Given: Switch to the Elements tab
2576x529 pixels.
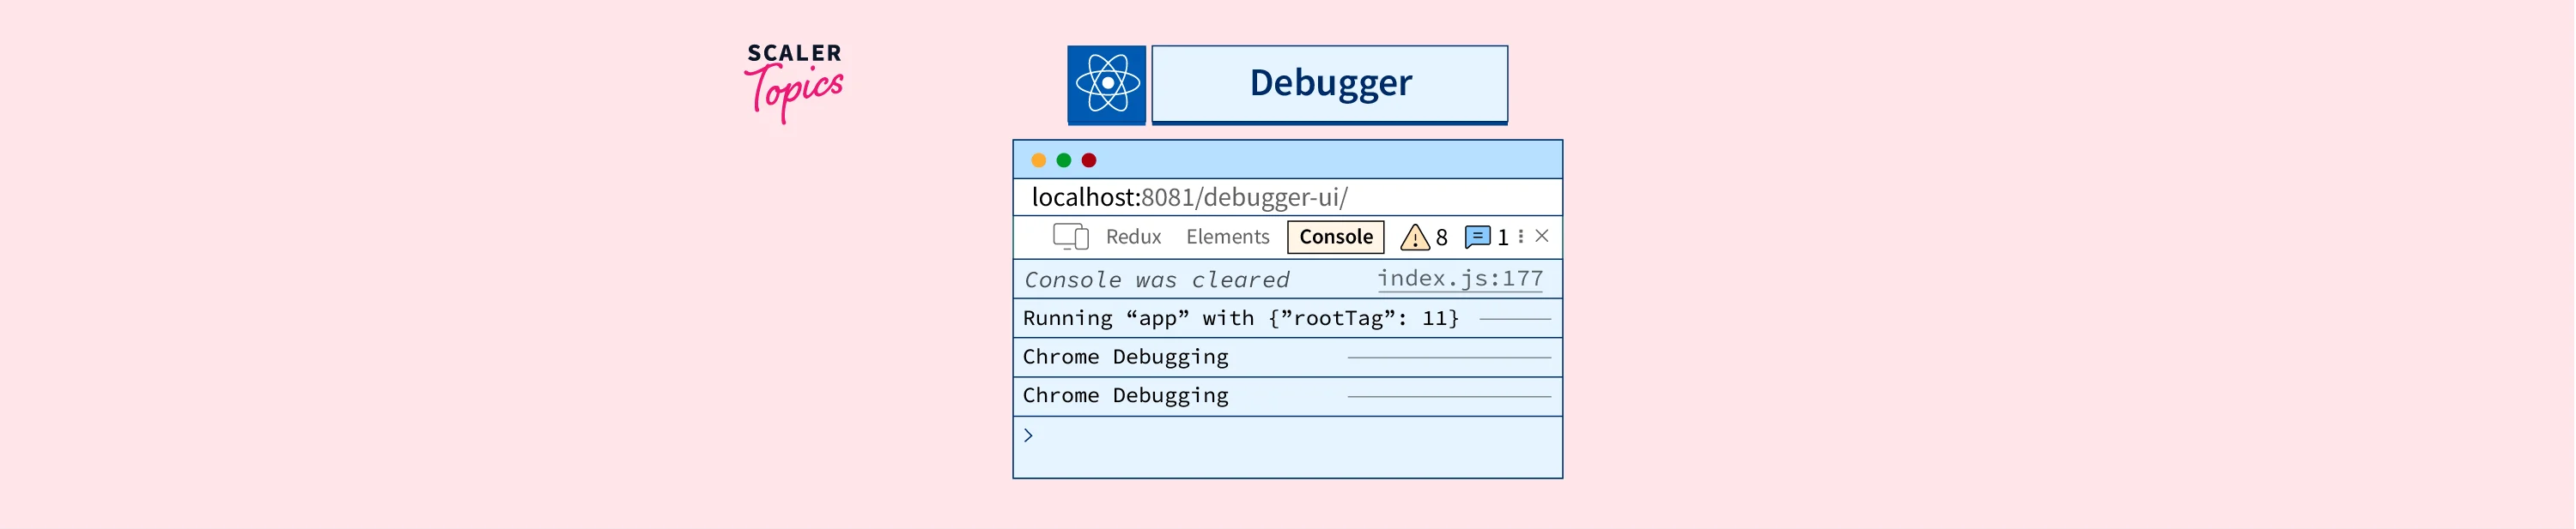Looking at the screenshot, I should point(1227,237).
